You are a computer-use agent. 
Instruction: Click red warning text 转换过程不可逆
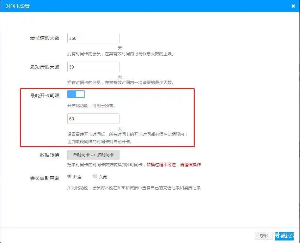coord(161,165)
